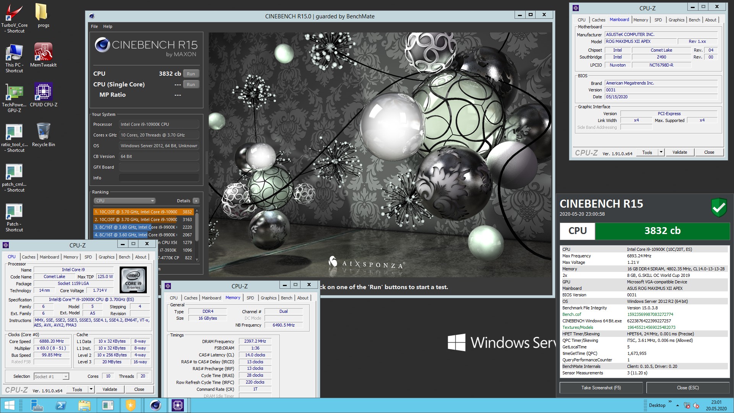Launch the CPUID CPU-Z desktop icon

43,95
